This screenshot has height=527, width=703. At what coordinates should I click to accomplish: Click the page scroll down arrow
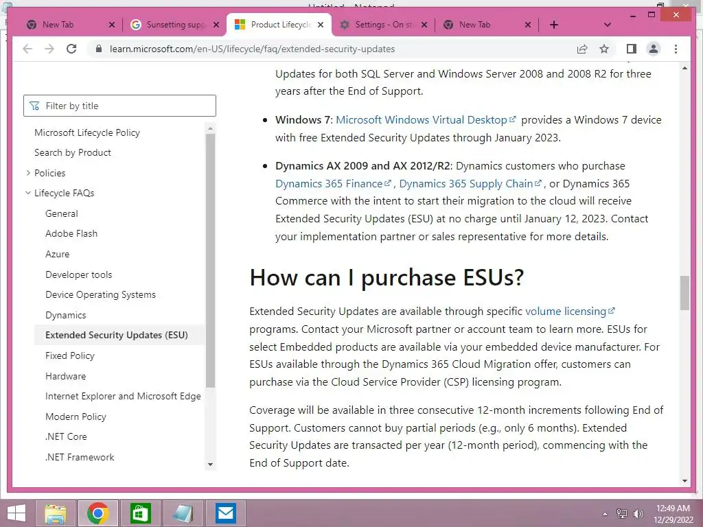pyautogui.click(x=684, y=481)
